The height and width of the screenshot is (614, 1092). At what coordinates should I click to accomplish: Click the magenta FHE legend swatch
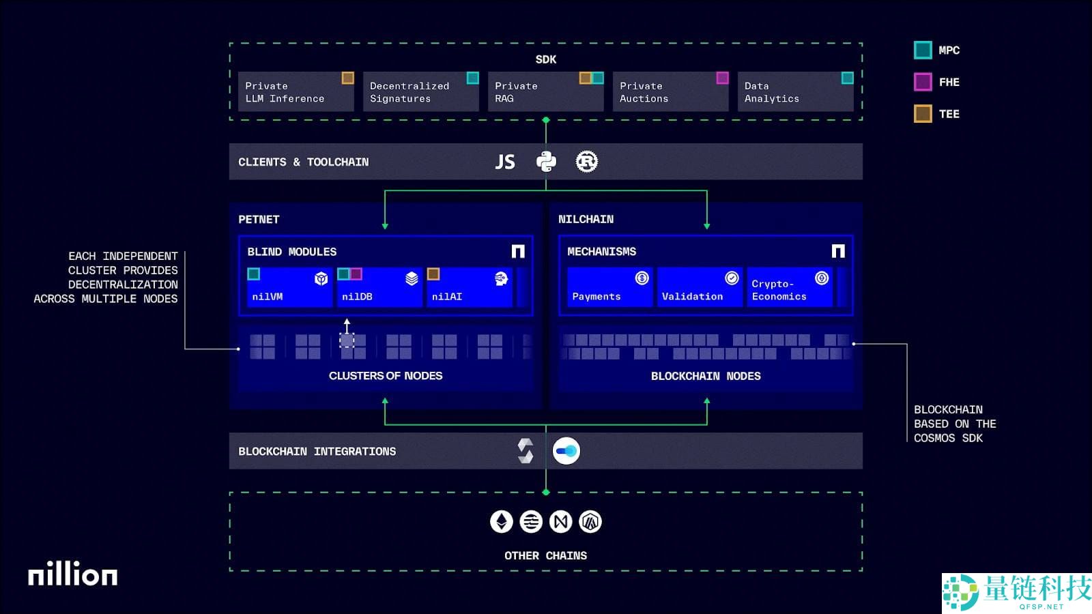tap(923, 82)
